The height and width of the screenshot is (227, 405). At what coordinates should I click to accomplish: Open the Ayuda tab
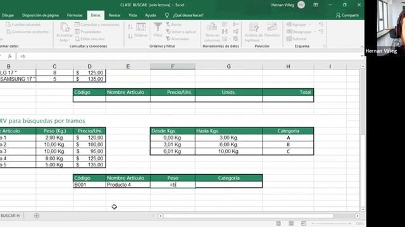(151, 15)
